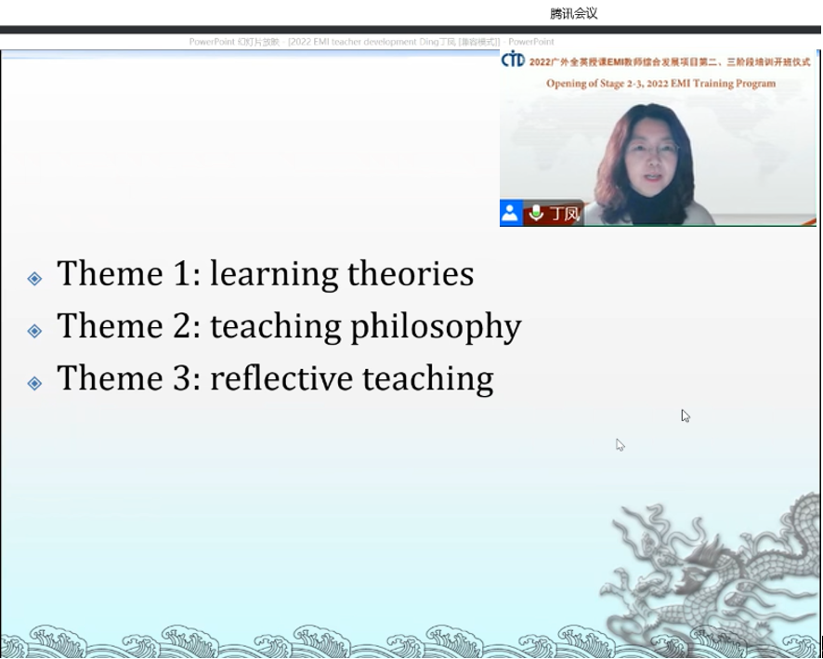This screenshot has width=823, height=659.
Task: Select the Theme 3: reflective teaching line
Action: click(x=275, y=378)
